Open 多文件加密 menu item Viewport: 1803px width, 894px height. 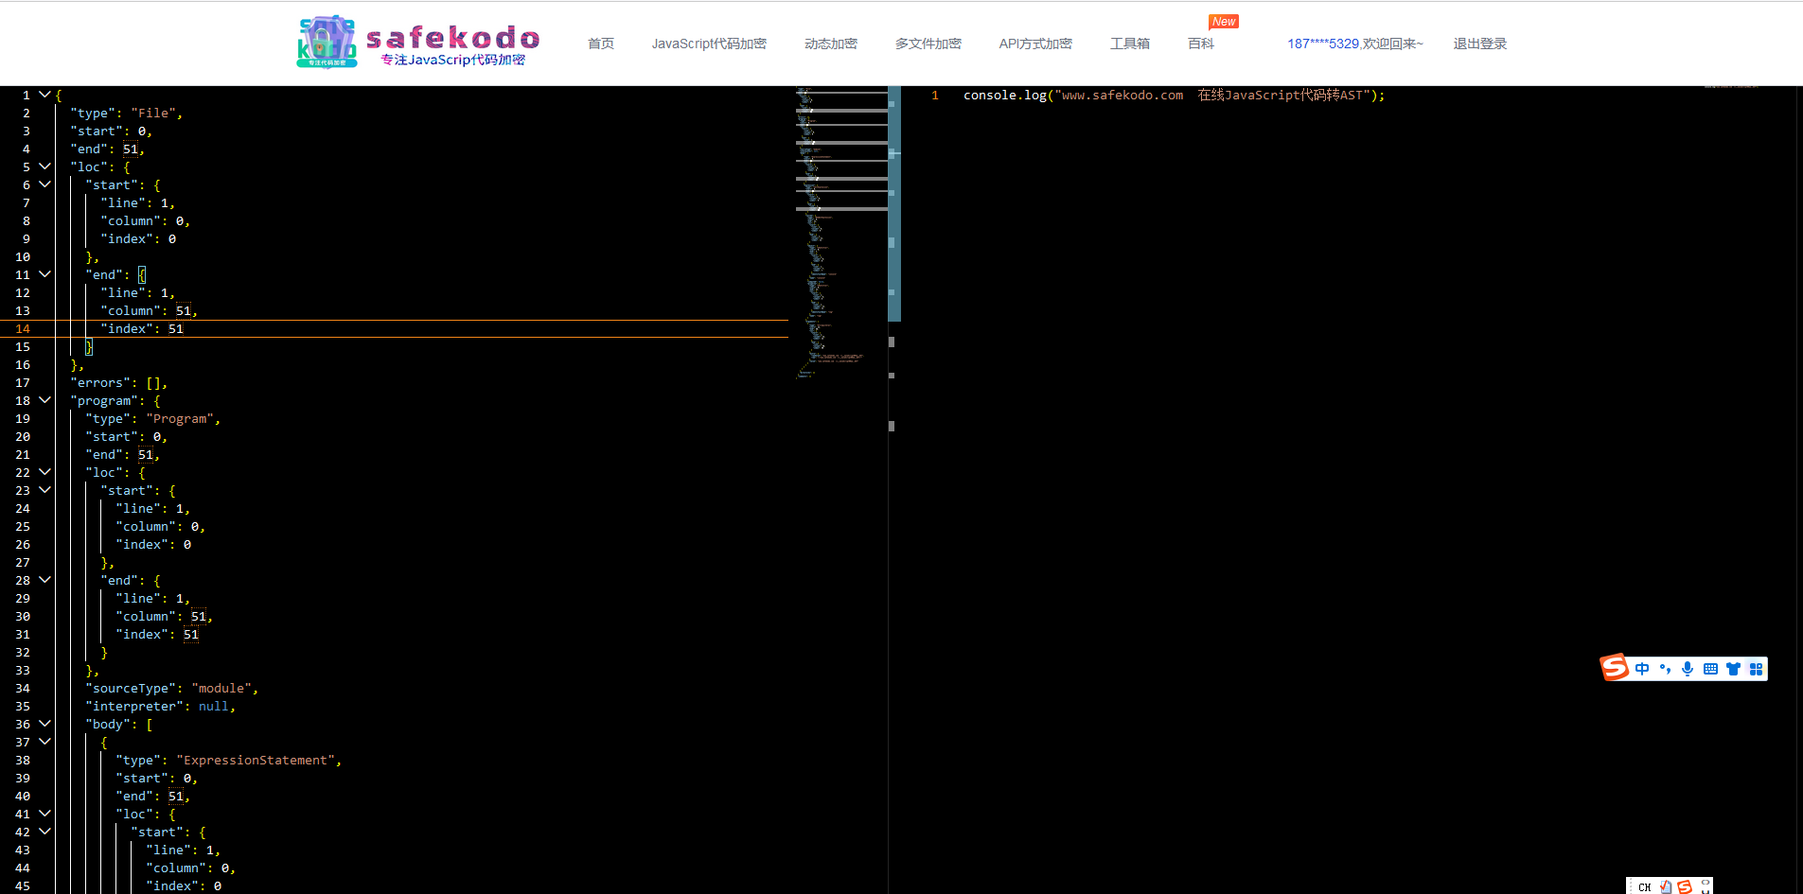click(x=928, y=44)
